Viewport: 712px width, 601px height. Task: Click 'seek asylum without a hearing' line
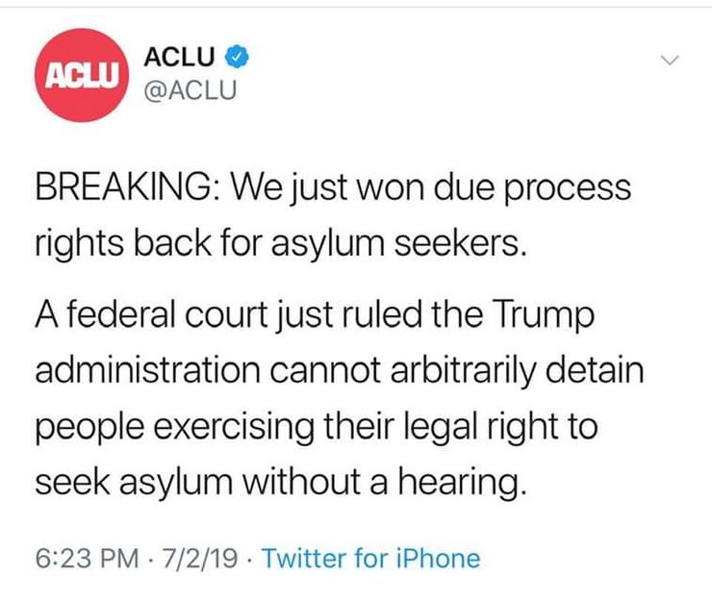[x=281, y=483]
